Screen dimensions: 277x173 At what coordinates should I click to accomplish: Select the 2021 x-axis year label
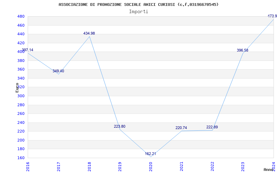tap(181, 167)
